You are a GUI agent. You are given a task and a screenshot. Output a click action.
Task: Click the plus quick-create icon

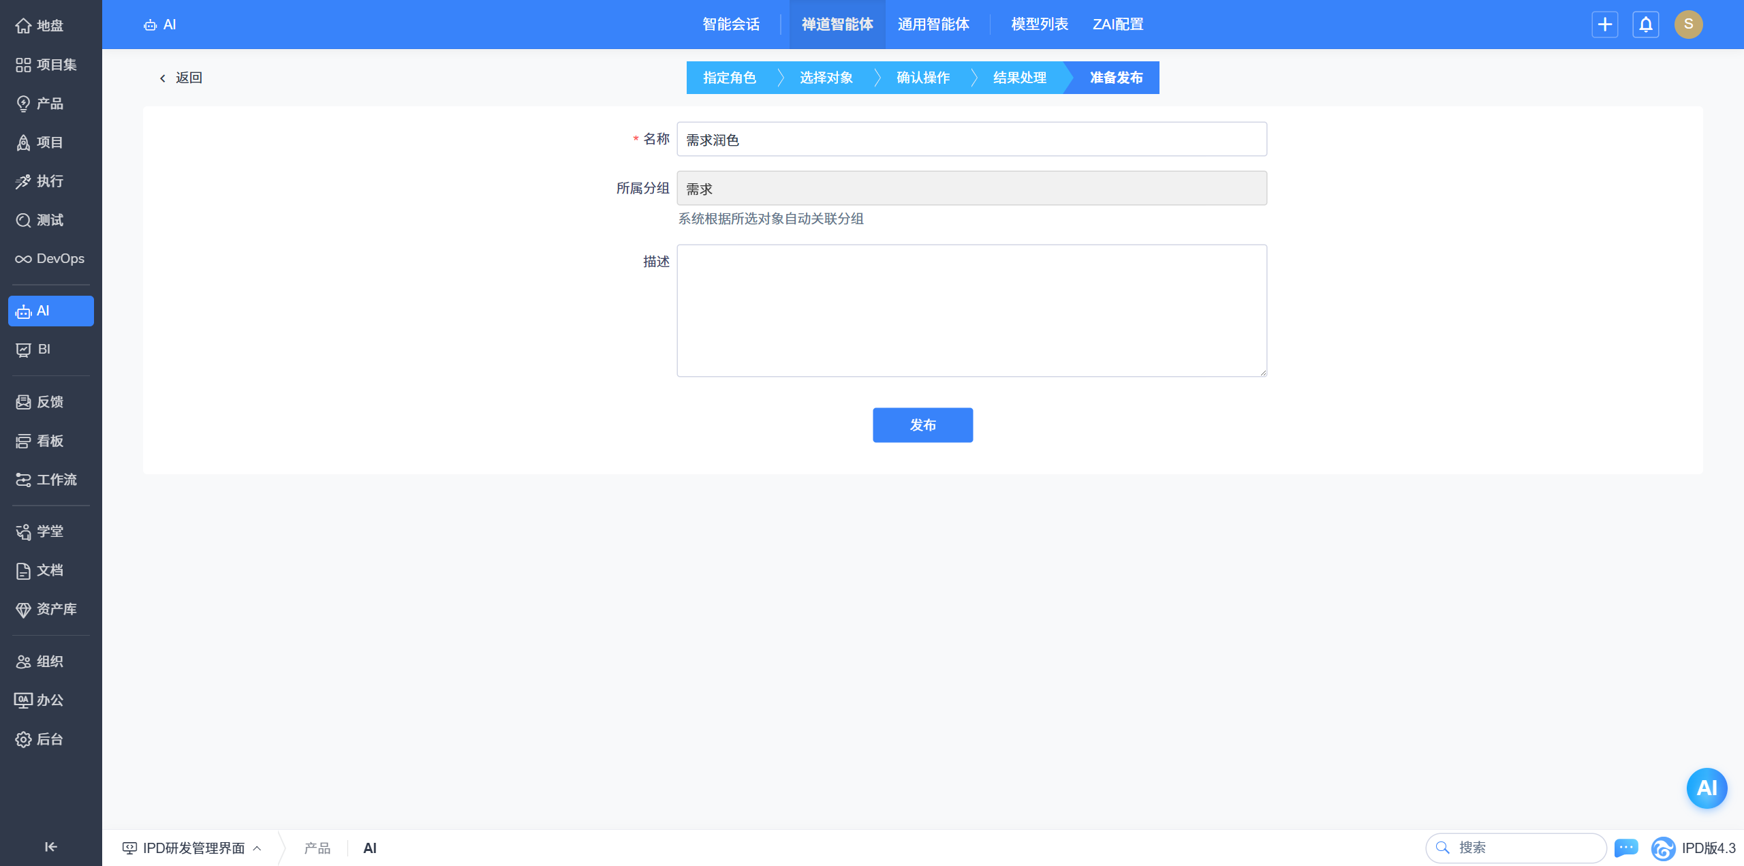pyautogui.click(x=1604, y=25)
